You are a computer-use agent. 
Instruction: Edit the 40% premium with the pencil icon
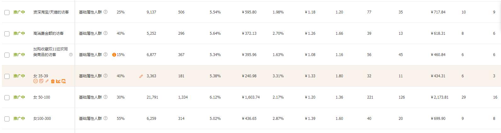click(x=141, y=76)
